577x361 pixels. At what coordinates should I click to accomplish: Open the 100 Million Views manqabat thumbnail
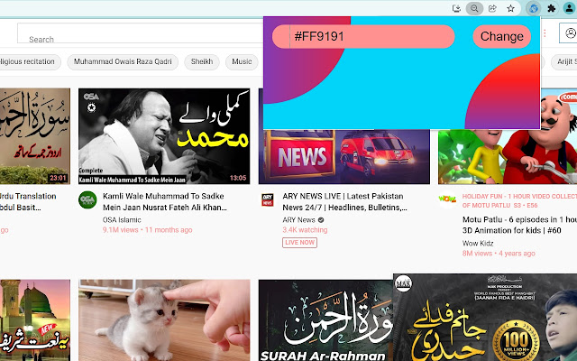coord(485,317)
